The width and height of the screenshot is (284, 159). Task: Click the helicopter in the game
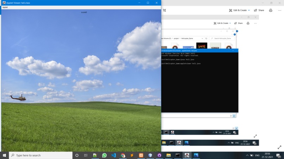(18, 98)
